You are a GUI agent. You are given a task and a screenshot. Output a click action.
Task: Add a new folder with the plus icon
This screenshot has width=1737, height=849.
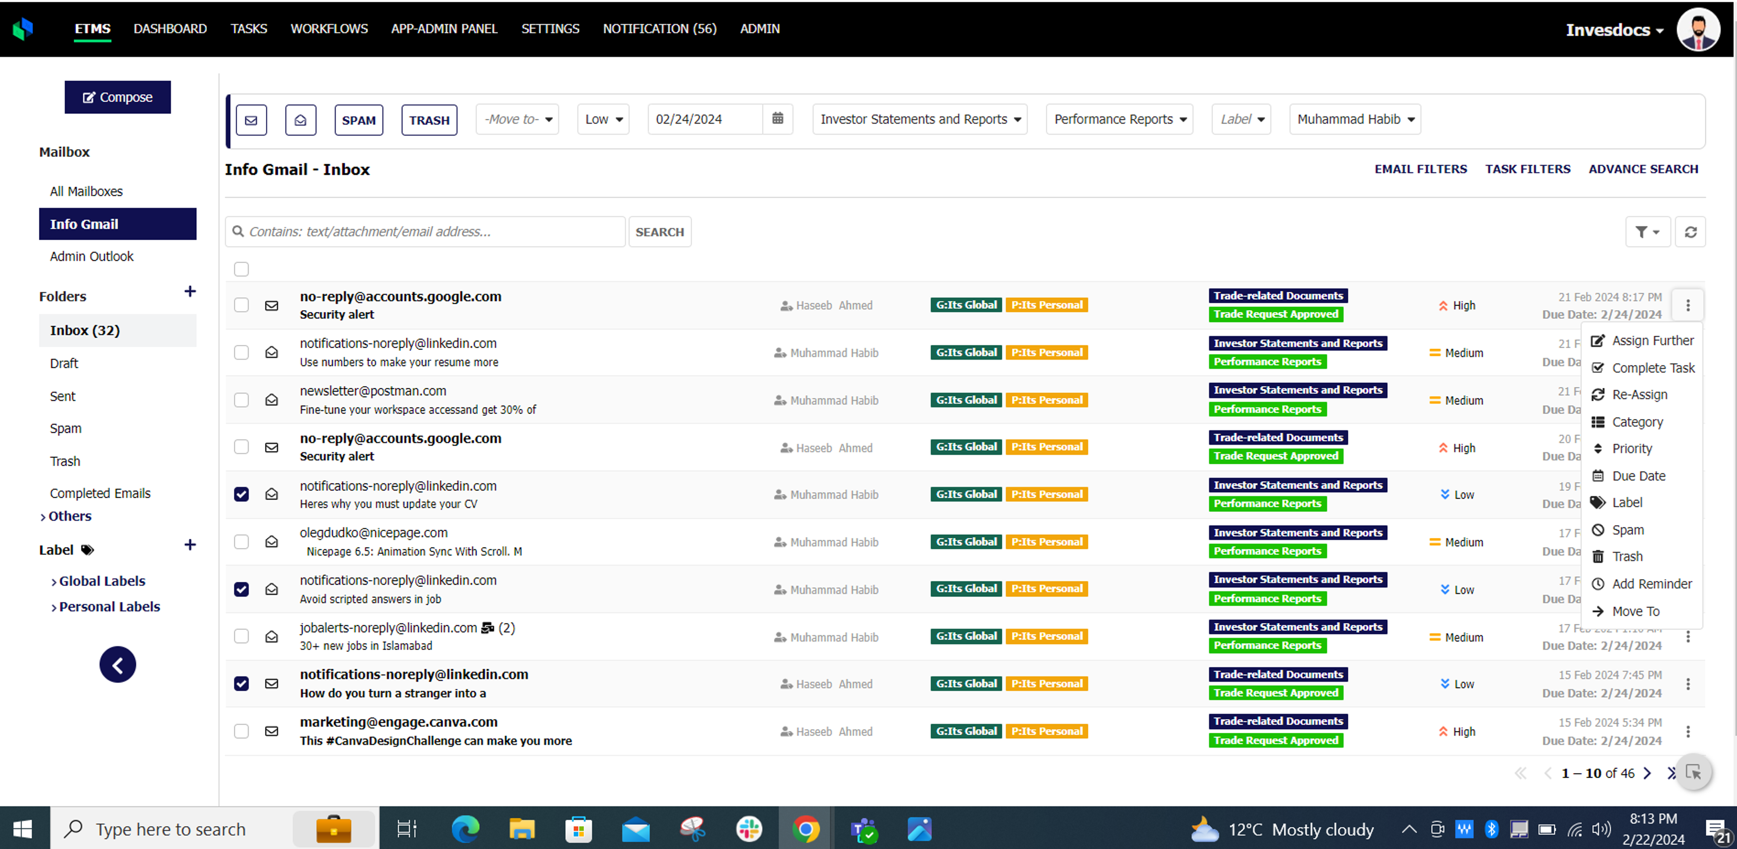click(190, 291)
